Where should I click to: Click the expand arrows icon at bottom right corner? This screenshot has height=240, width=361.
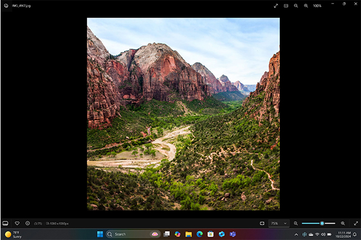click(x=356, y=223)
